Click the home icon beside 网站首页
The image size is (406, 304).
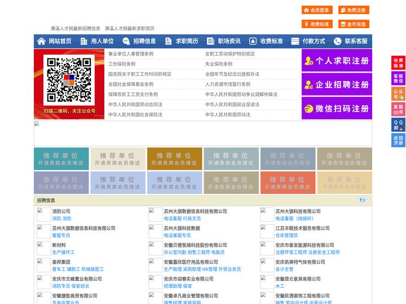(x=41, y=41)
